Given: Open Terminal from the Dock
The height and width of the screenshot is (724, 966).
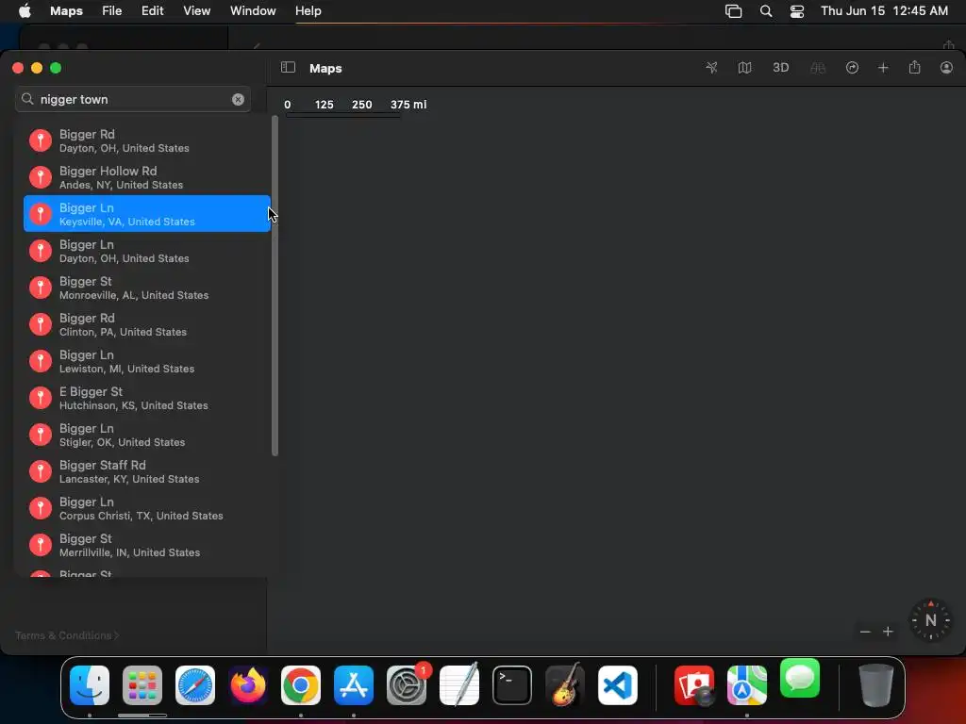Looking at the screenshot, I should (x=512, y=685).
